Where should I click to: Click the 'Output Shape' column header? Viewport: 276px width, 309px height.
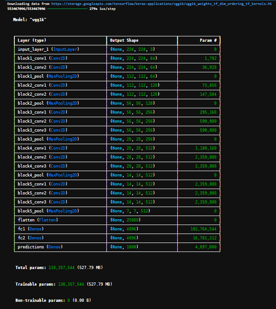pyautogui.click(x=124, y=40)
